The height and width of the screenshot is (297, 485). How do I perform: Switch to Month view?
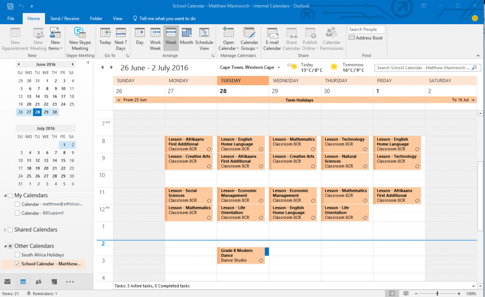pyautogui.click(x=187, y=36)
